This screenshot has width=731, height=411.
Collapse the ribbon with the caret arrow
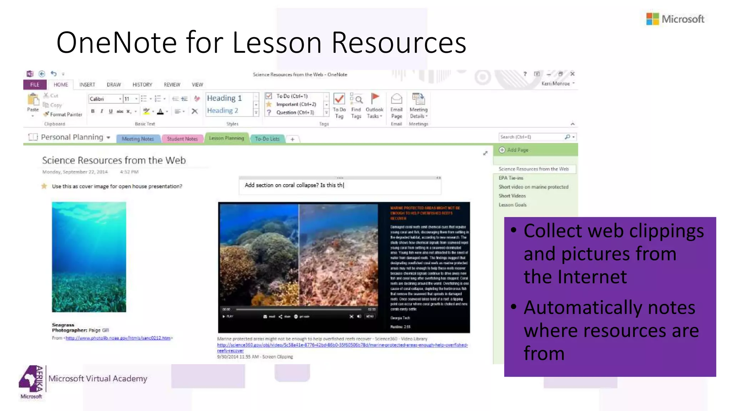pos(573,124)
